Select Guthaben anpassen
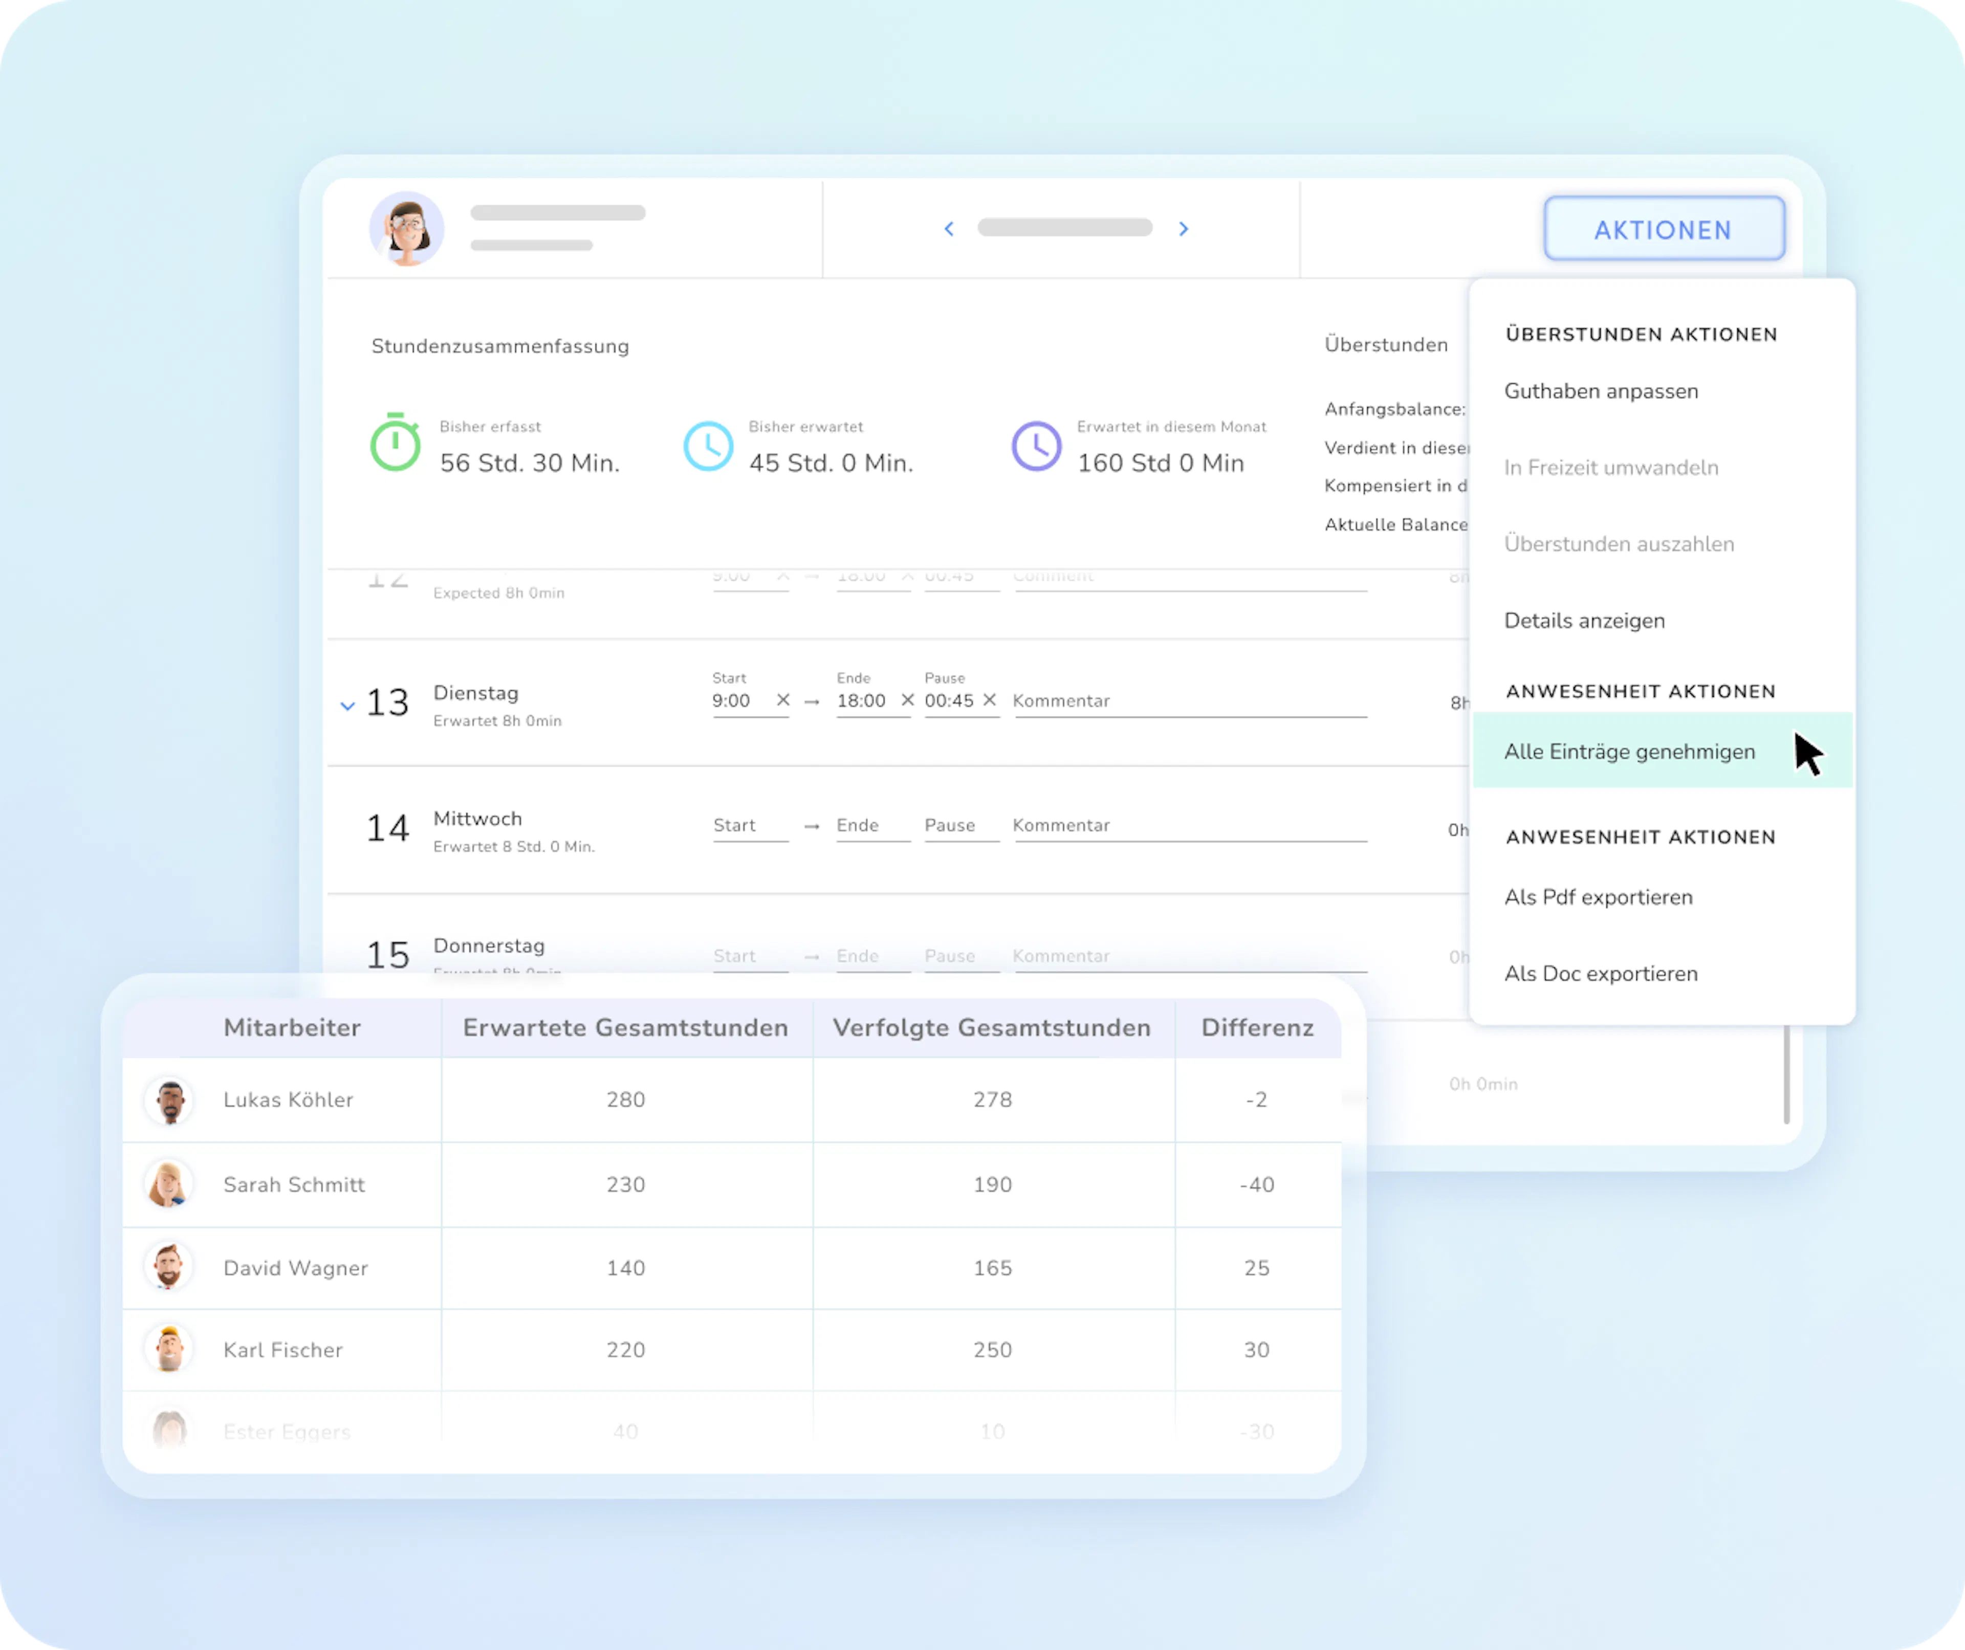Image resolution: width=1965 pixels, height=1650 pixels. [1601, 391]
